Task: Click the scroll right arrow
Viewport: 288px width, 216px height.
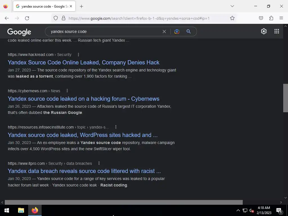Action: 281,202
